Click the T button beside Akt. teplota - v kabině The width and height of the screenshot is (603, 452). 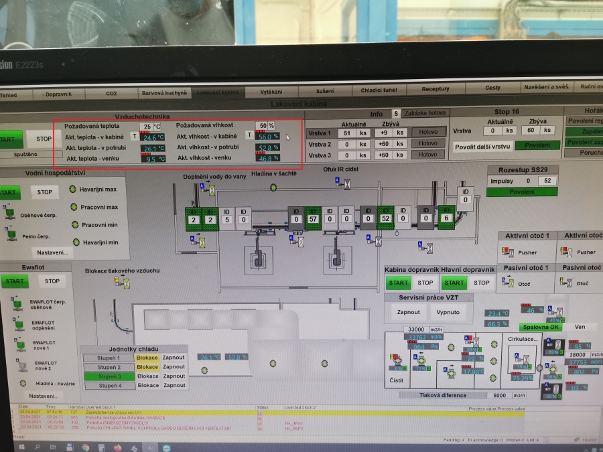pos(135,136)
